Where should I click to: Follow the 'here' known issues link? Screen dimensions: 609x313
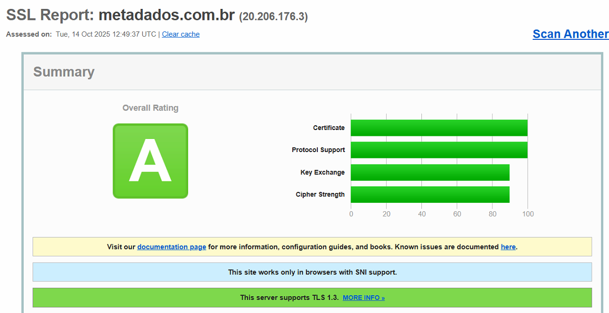pyautogui.click(x=508, y=246)
